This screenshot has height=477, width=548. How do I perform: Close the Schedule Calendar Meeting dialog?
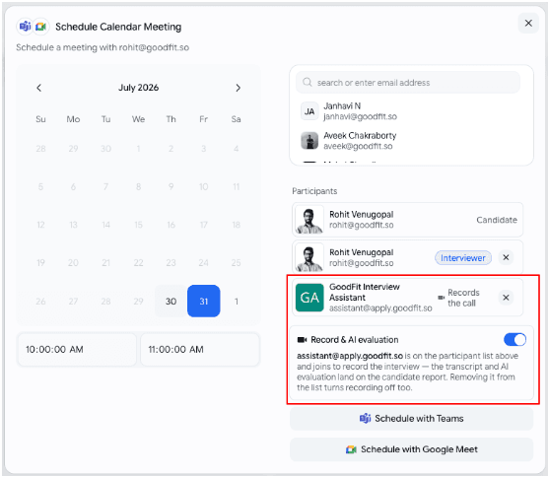[x=528, y=24]
